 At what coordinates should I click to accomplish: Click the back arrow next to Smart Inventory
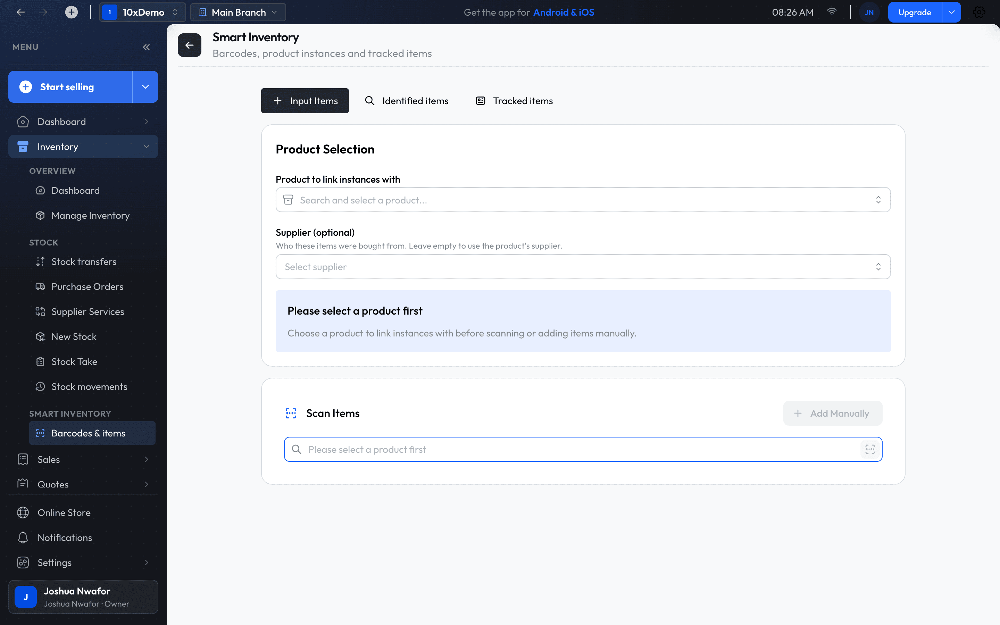coord(189,45)
